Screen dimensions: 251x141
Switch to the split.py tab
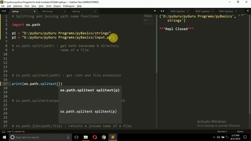[15, 11]
